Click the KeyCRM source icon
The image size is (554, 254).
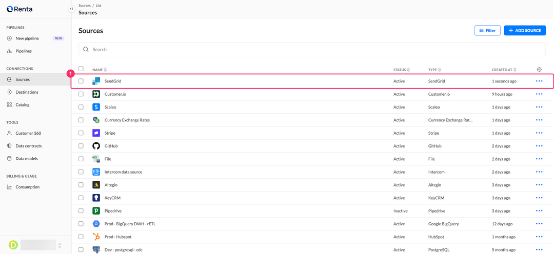pyautogui.click(x=96, y=198)
